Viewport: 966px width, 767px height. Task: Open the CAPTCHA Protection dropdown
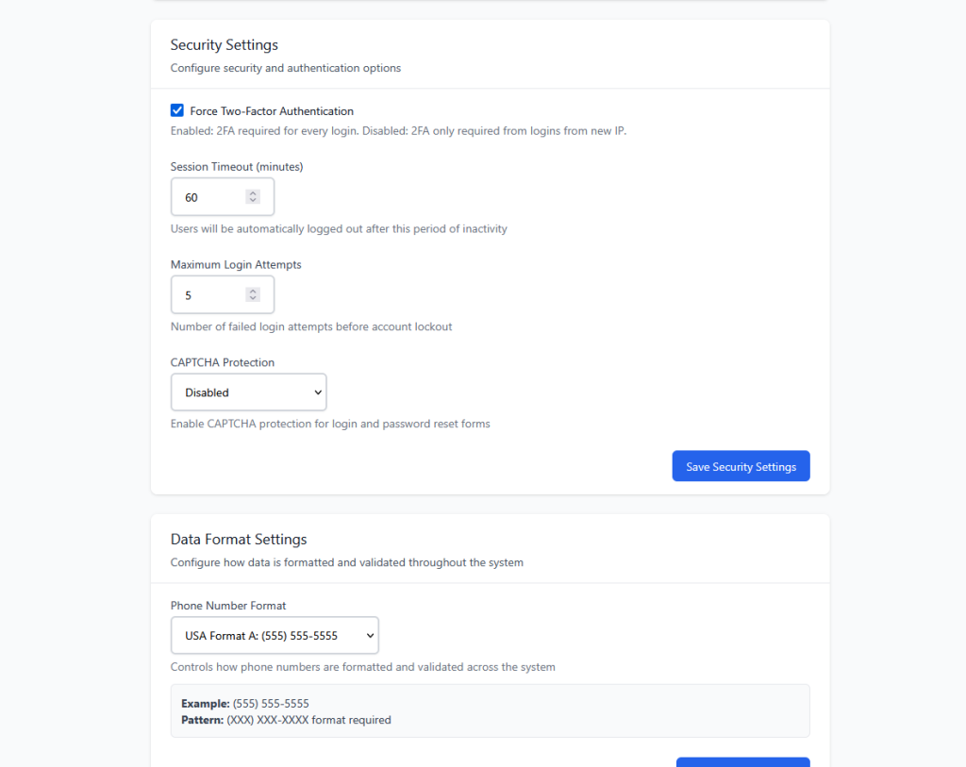click(x=248, y=392)
